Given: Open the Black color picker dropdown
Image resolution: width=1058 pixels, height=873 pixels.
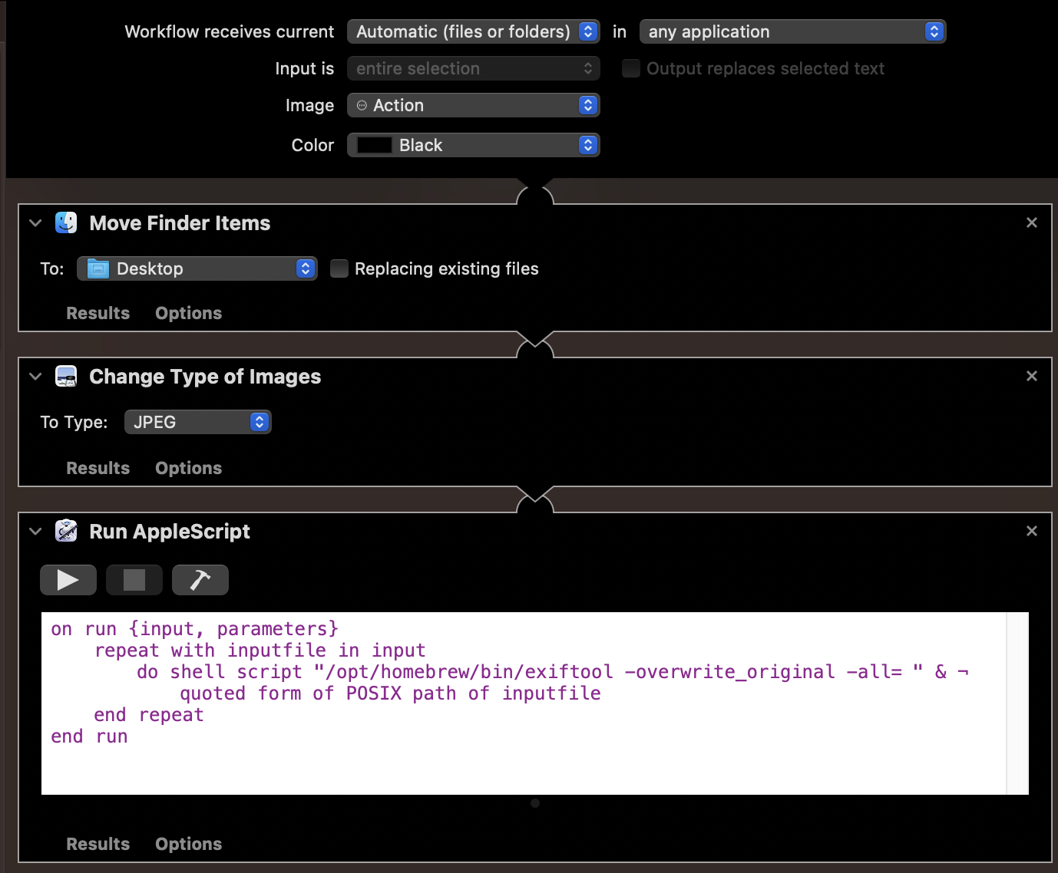Looking at the screenshot, I should point(473,145).
